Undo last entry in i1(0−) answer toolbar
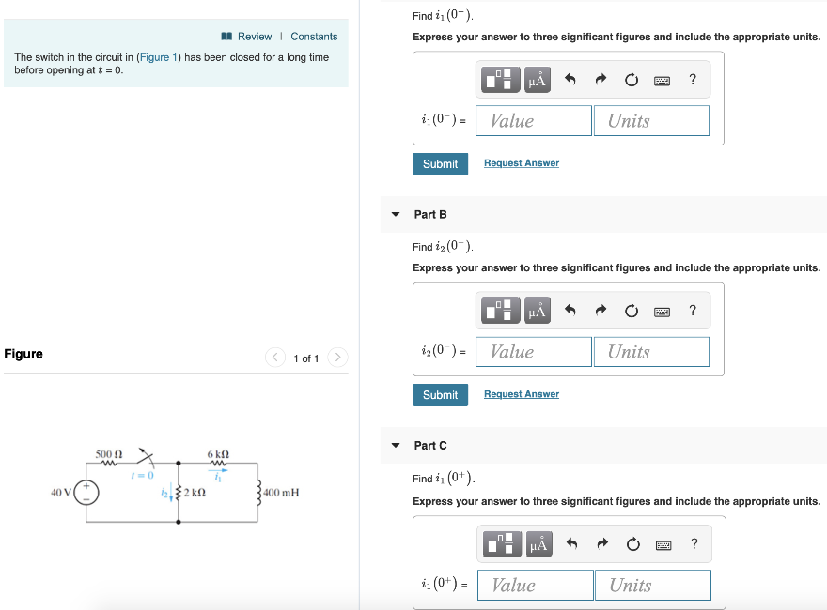Image resolution: width=827 pixels, height=610 pixels. pyautogui.click(x=570, y=80)
